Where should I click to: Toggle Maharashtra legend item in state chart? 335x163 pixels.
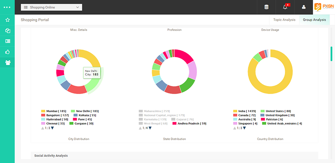(x=154, y=111)
